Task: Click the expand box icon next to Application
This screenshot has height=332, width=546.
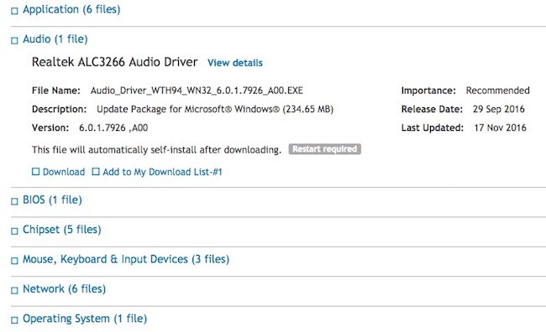Action: 14,11
